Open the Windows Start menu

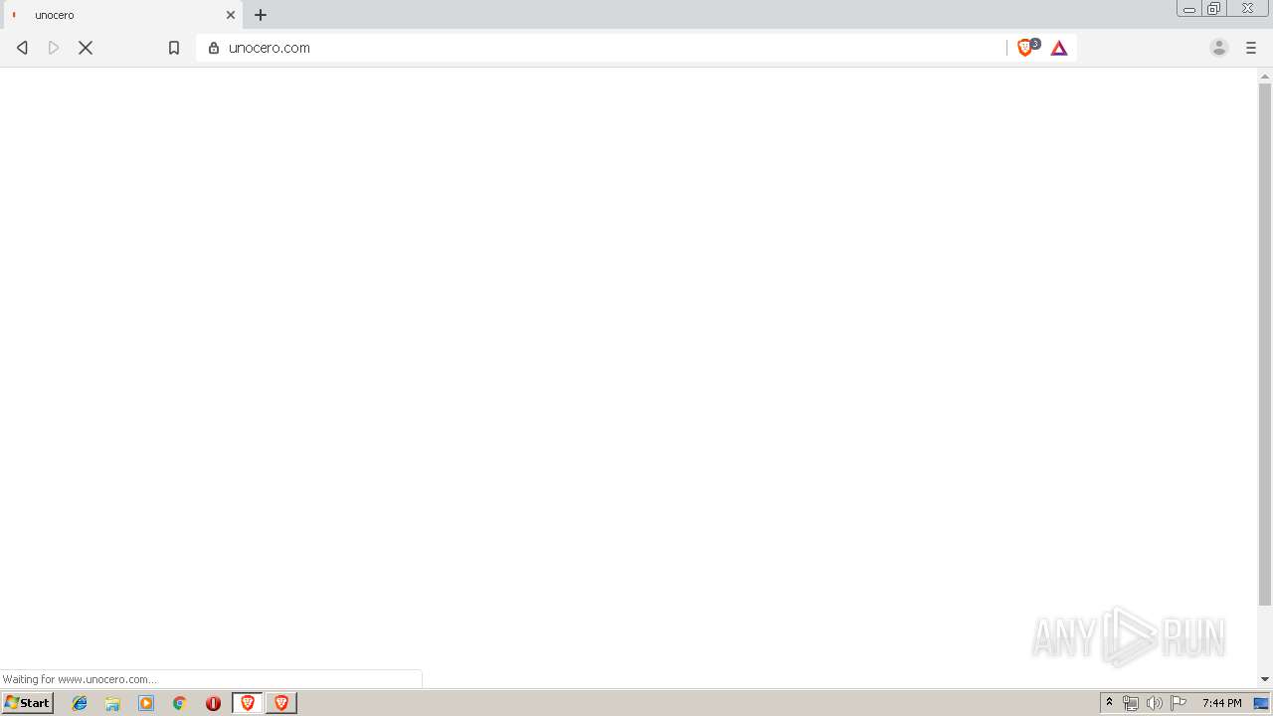[x=27, y=703]
